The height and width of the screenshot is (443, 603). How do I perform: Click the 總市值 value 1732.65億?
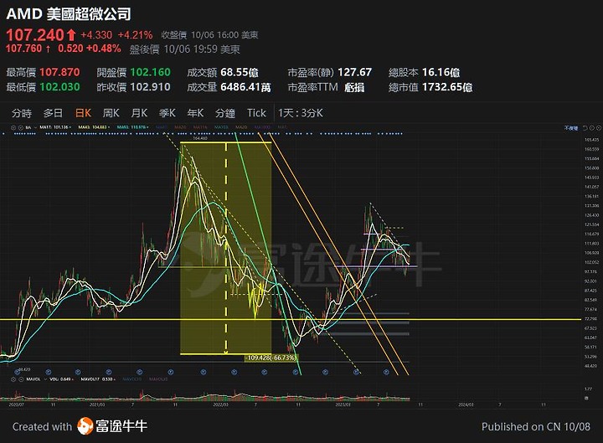click(447, 87)
